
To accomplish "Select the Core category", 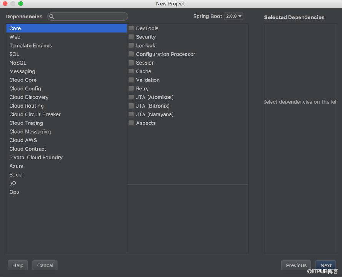I will coord(66,28).
